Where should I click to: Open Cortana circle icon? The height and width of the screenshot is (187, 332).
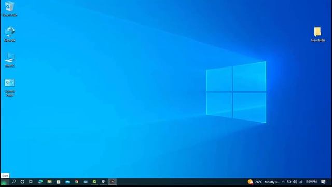(22, 182)
